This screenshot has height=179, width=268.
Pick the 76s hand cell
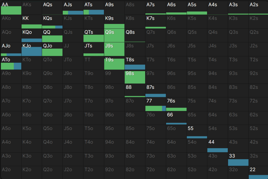point(176,104)
